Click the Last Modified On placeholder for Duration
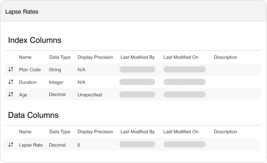The width and height of the screenshot is (267, 163). 185,82
